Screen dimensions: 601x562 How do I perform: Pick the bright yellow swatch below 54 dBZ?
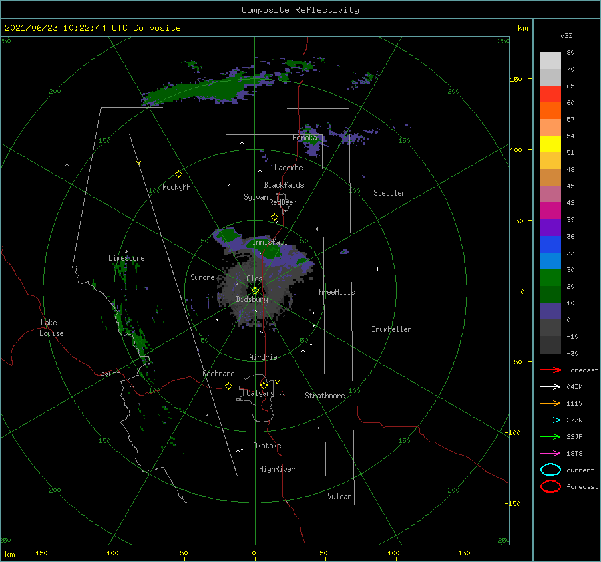tap(550, 144)
